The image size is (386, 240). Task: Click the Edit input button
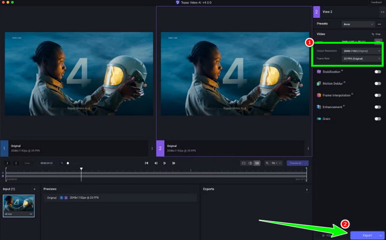click(378, 42)
